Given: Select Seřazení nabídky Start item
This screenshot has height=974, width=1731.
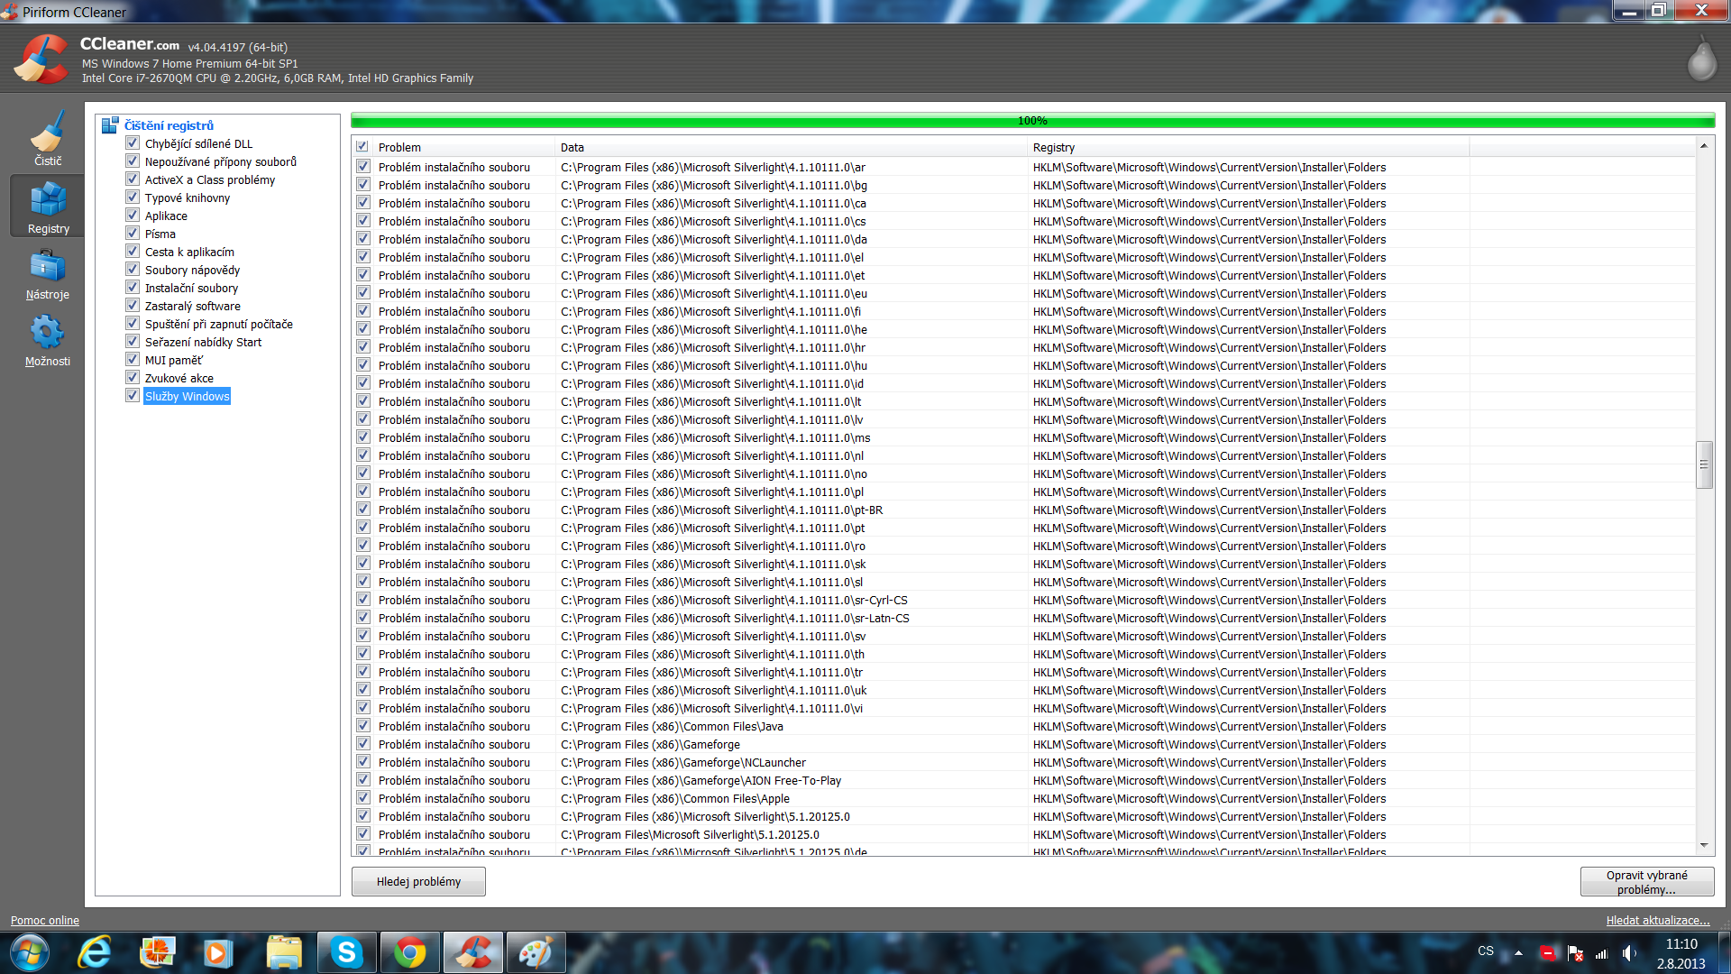Looking at the screenshot, I should [x=203, y=342].
